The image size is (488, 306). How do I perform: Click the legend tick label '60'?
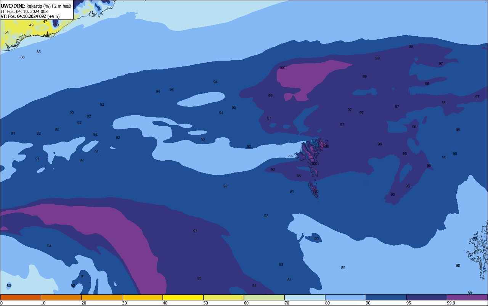(x=246, y=303)
